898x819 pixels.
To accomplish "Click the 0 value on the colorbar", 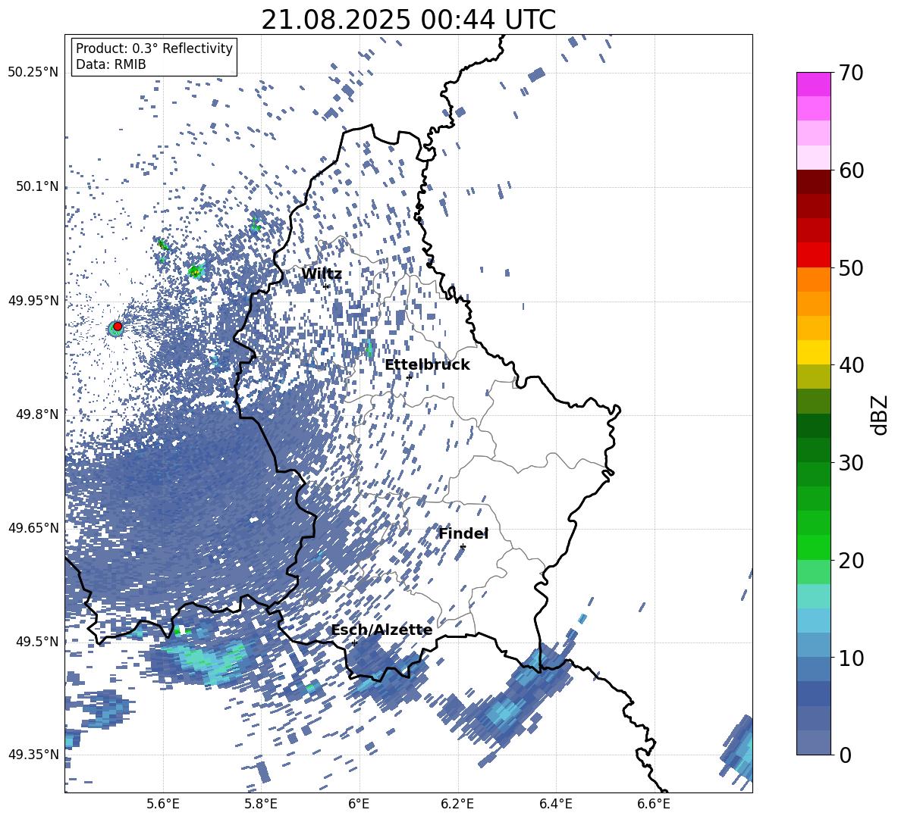I will (845, 755).
